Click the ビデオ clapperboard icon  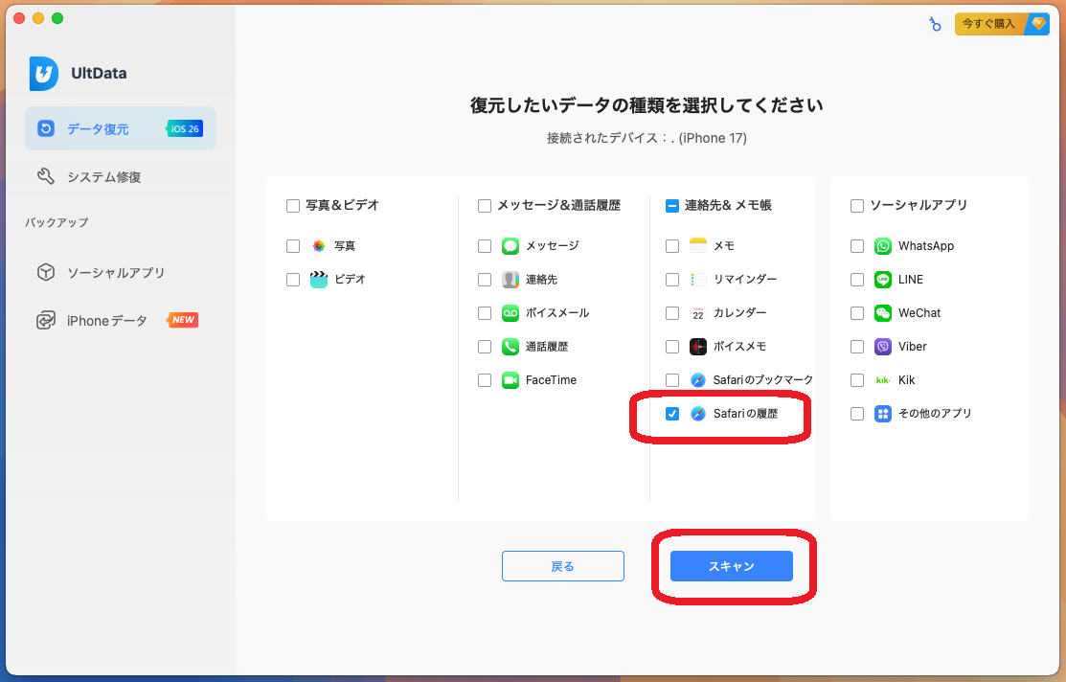[319, 280]
